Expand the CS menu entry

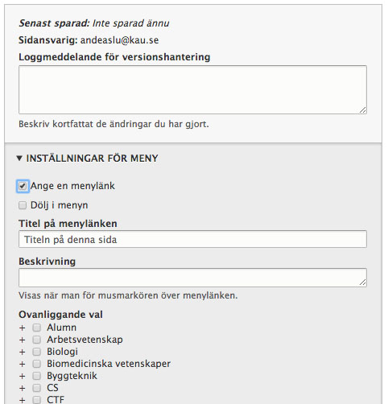[x=23, y=388]
